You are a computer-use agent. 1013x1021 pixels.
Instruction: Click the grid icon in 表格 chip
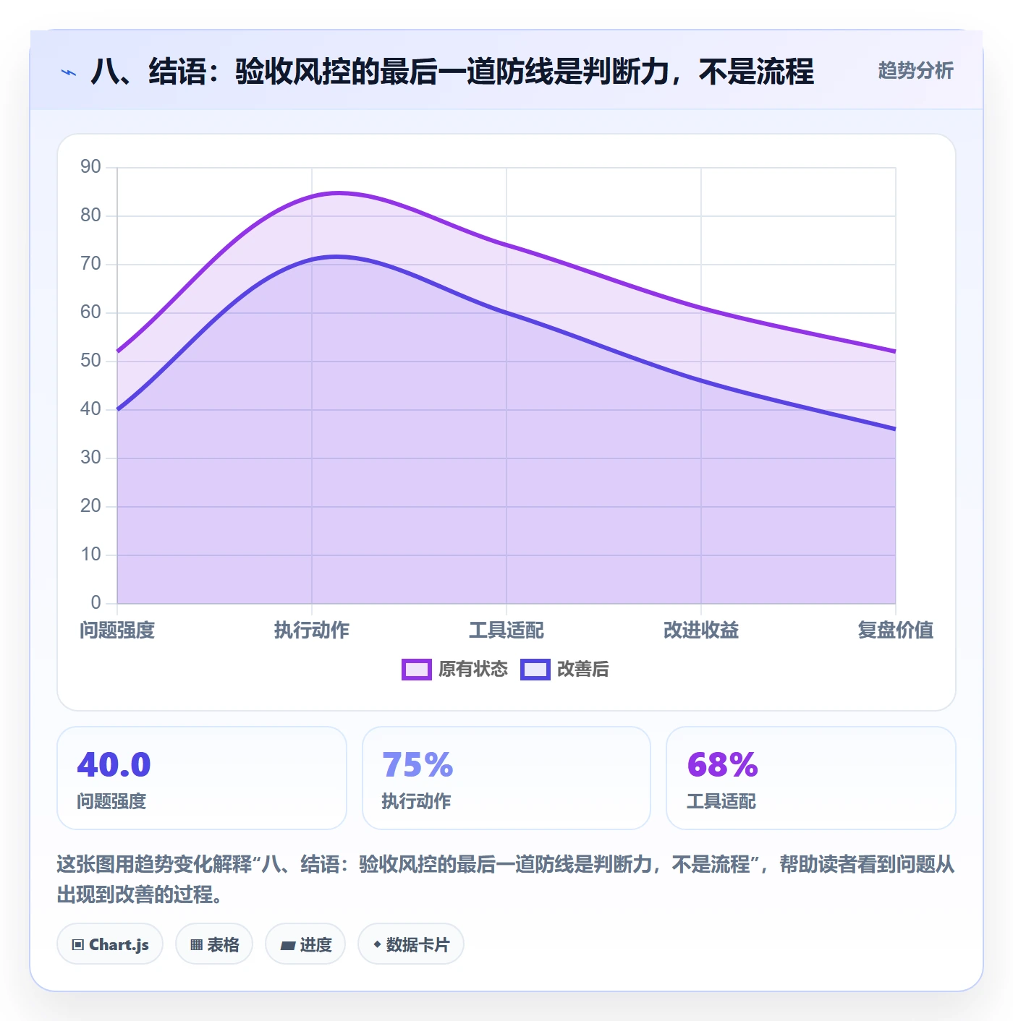click(x=196, y=944)
